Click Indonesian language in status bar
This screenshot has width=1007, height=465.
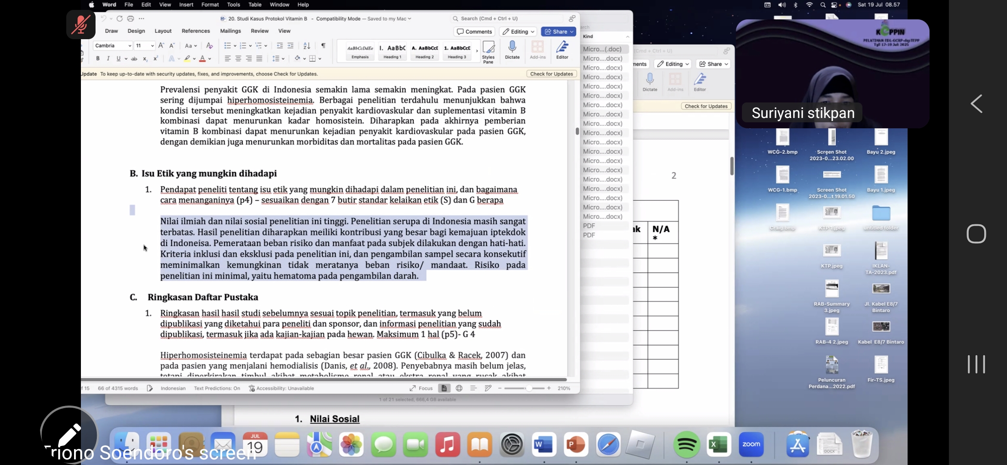click(173, 388)
